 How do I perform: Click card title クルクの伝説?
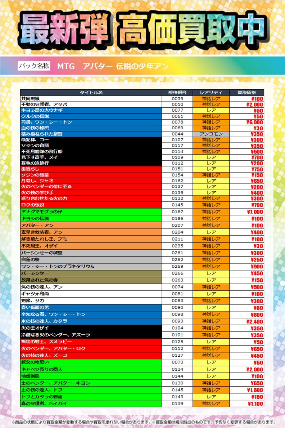35,116
